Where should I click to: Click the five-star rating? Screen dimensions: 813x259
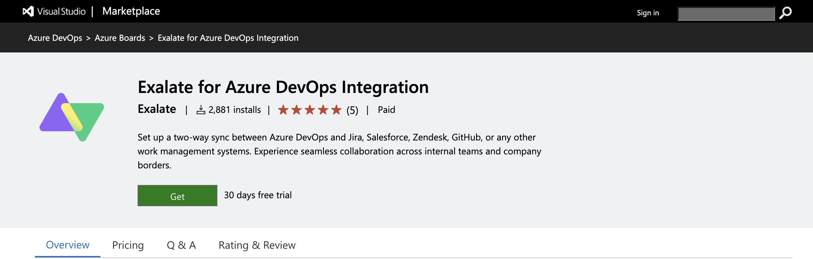click(x=309, y=110)
